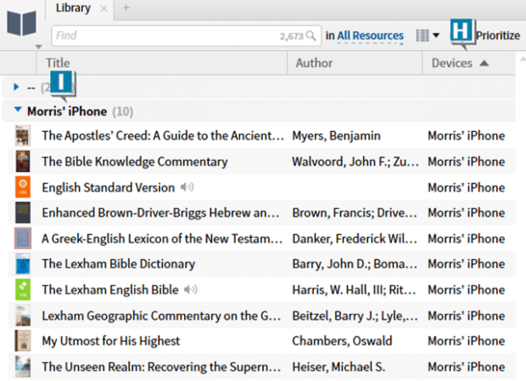The width and height of the screenshot is (526, 381).
Task: Click the English Standard Version cover icon
Action: coord(23,187)
